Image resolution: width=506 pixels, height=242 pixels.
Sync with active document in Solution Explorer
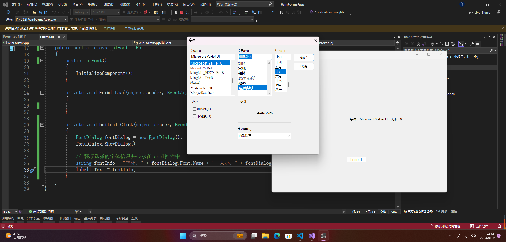[441, 44]
